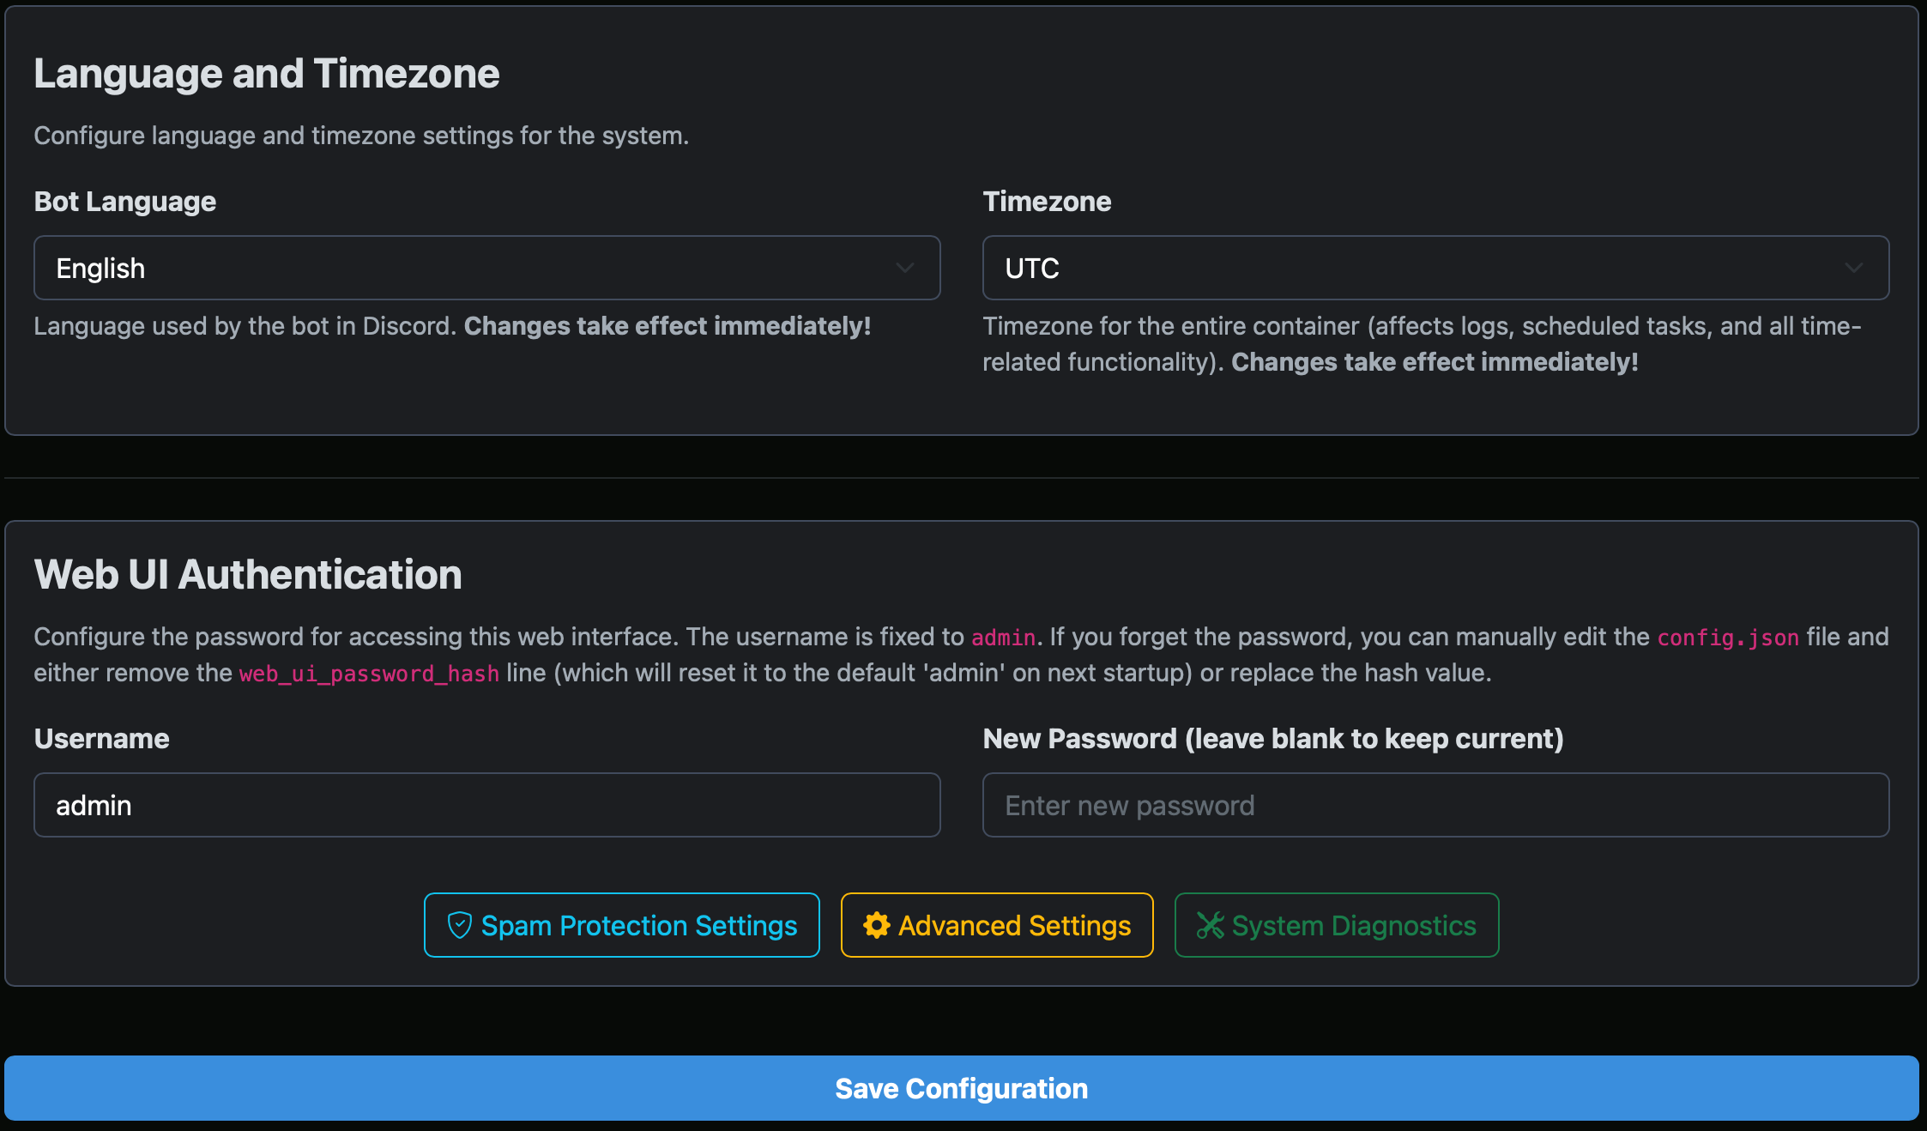
Task: Select the English value in Bot Language
Action: pyautogui.click(x=100, y=268)
